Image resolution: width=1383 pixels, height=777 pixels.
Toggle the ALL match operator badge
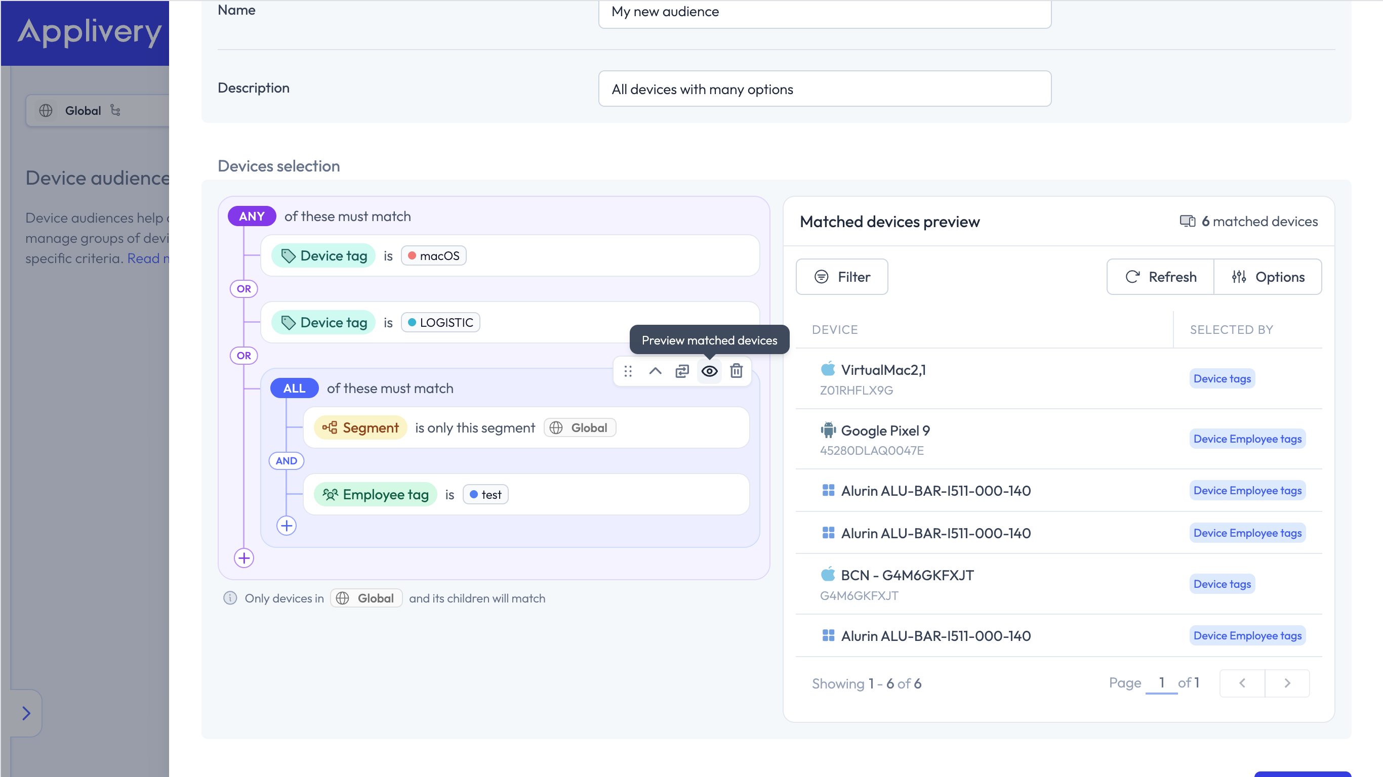tap(294, 388)
